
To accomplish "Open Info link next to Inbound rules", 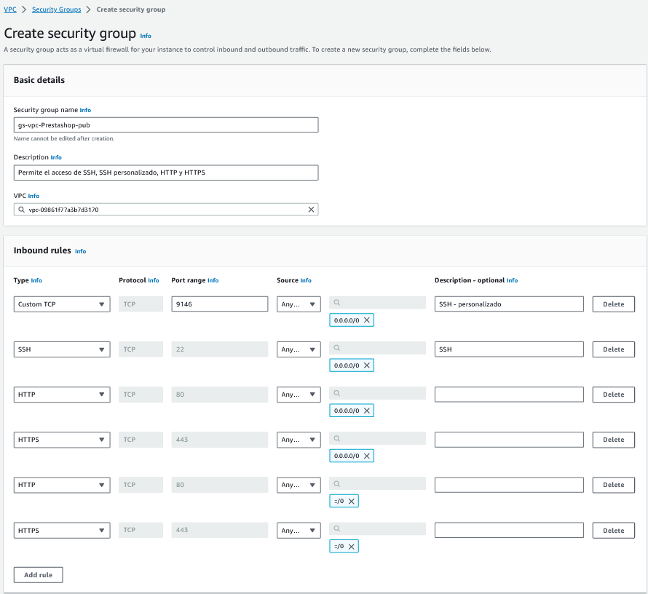I will click(80, 251).
